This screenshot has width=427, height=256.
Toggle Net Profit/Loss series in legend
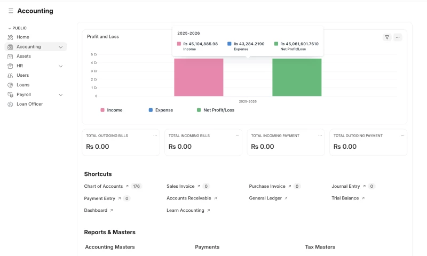(216, 110)
